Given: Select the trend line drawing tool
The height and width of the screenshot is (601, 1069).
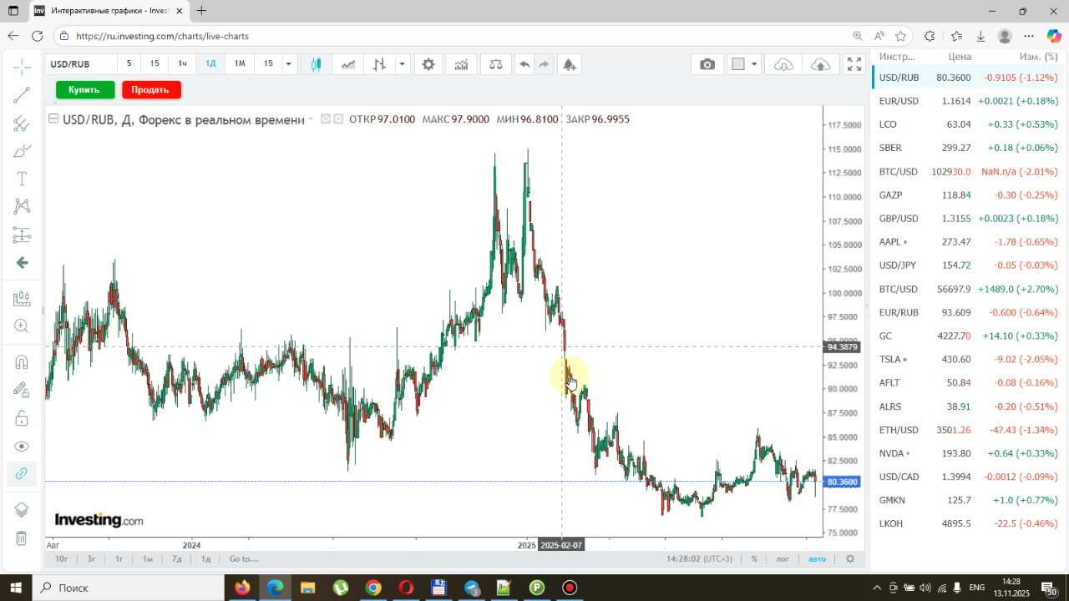Looking at the screenshot, I should point(22,95).
